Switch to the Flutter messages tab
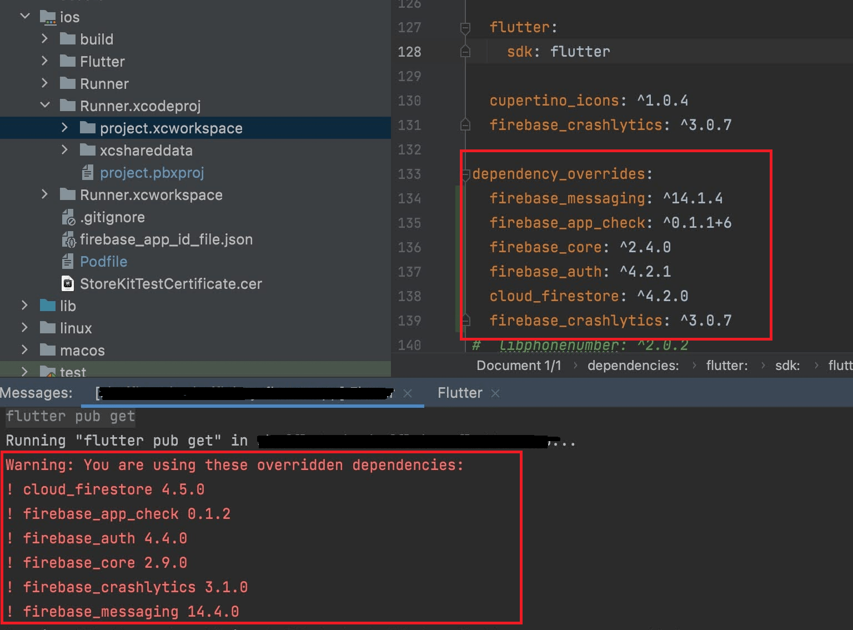853x630 pixels. (x=460, y=393)
